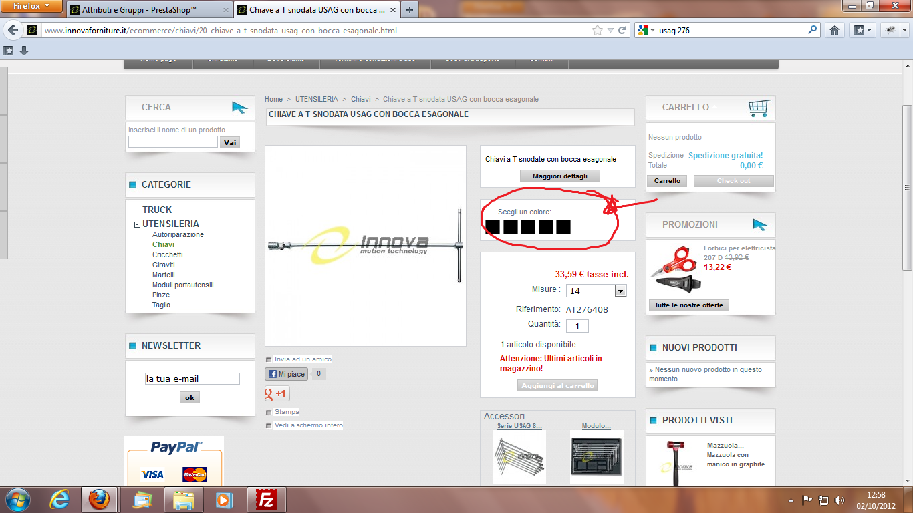Click the VISA card logo
Screen dimensions: 913x513
click(152, 474)
